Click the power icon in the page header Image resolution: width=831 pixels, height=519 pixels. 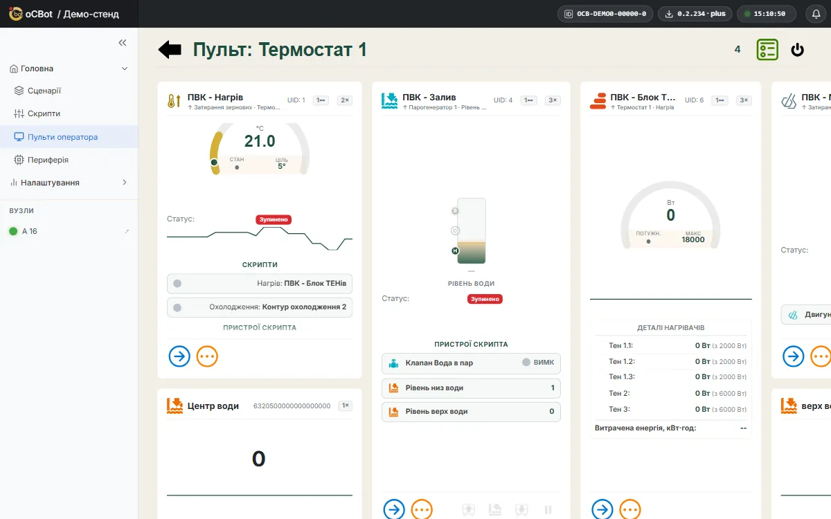tap(798, 49)
